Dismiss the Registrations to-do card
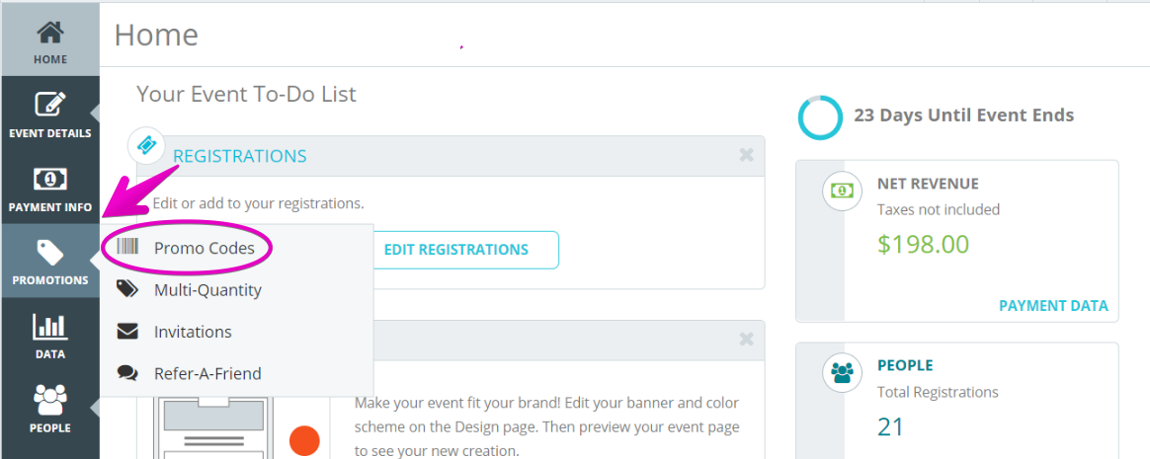 (747, 155)
